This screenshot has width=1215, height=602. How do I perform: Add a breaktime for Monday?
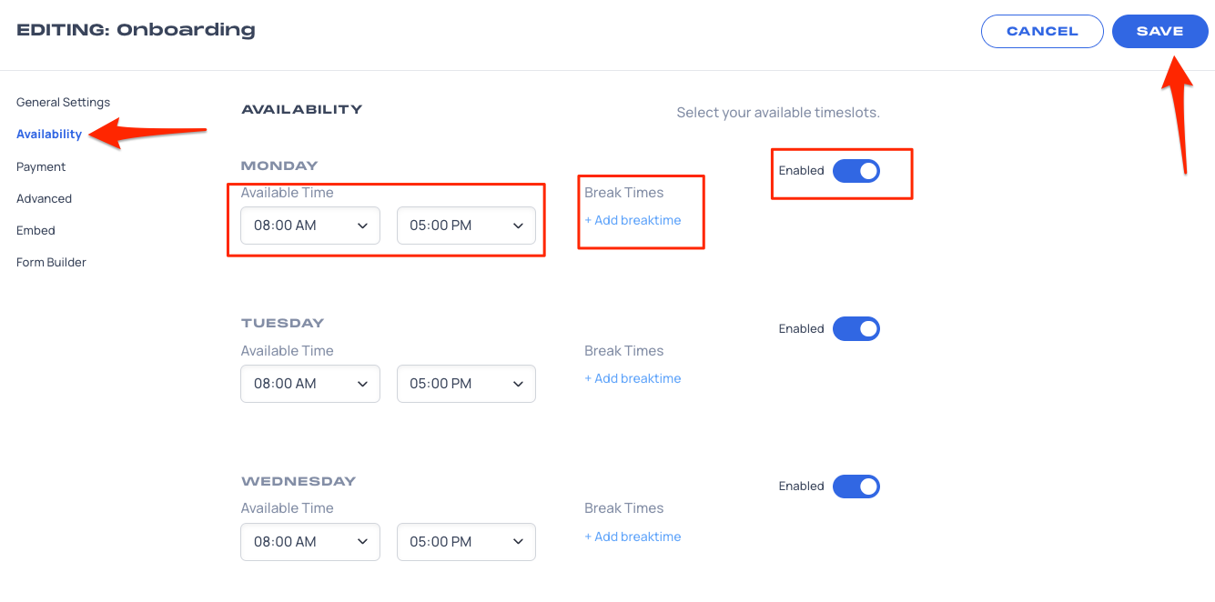click(633, 220)
